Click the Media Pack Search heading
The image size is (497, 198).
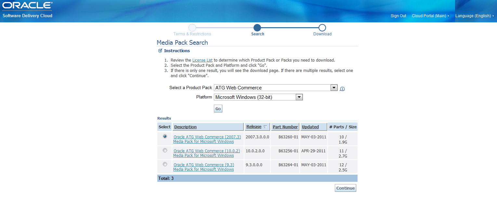click(x=182, y=42)
